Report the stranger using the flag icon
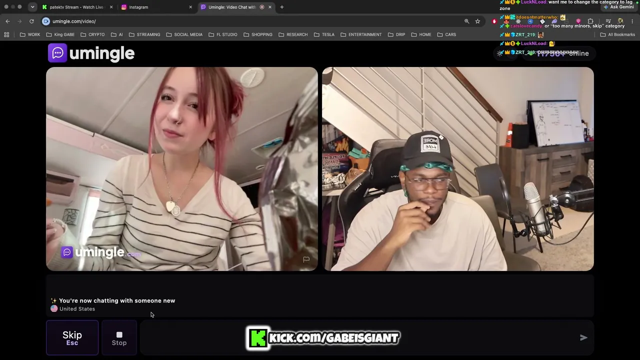Screen dimensions: 640x360 coord(306,259)
